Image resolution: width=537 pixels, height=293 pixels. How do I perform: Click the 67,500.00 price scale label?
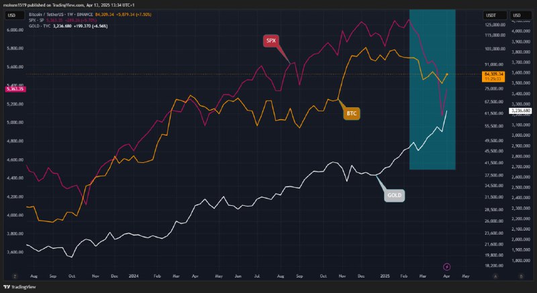click(495, 102)
